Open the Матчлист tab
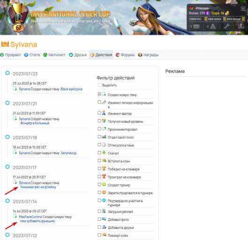This screenshot has width=248, height=240. coord(54,55)
